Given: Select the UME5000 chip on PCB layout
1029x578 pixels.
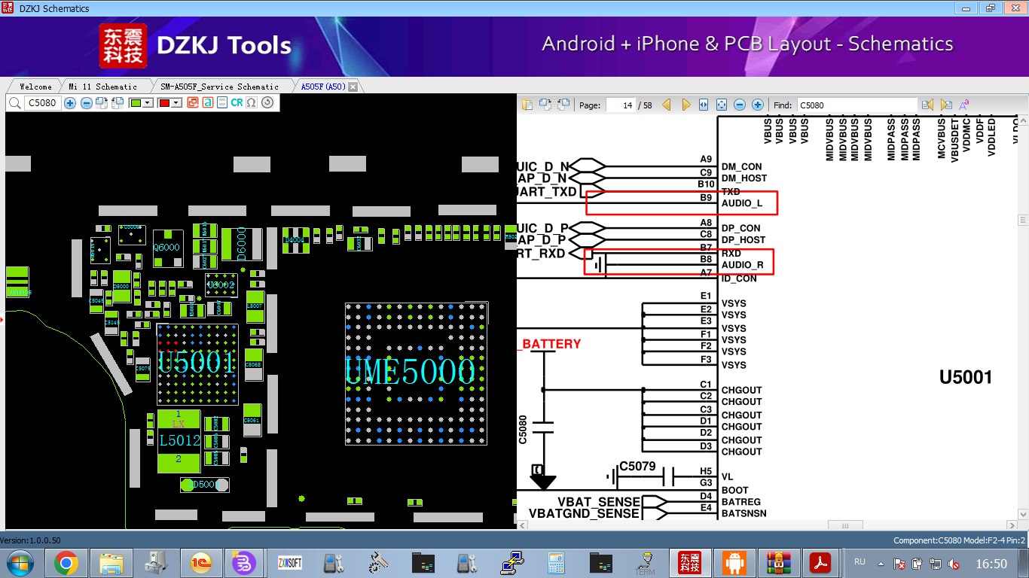Looking at the screenshot, I should 416,373.
